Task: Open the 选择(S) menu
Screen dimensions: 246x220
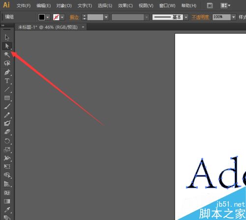Action: [105, 6]
